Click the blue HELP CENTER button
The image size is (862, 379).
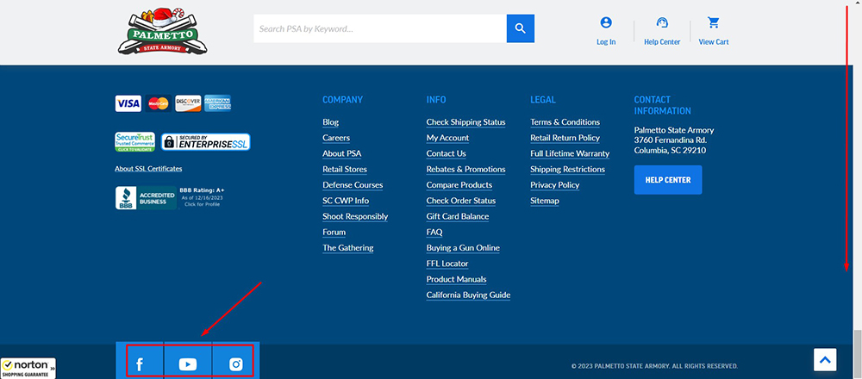[x=668, y=180]
